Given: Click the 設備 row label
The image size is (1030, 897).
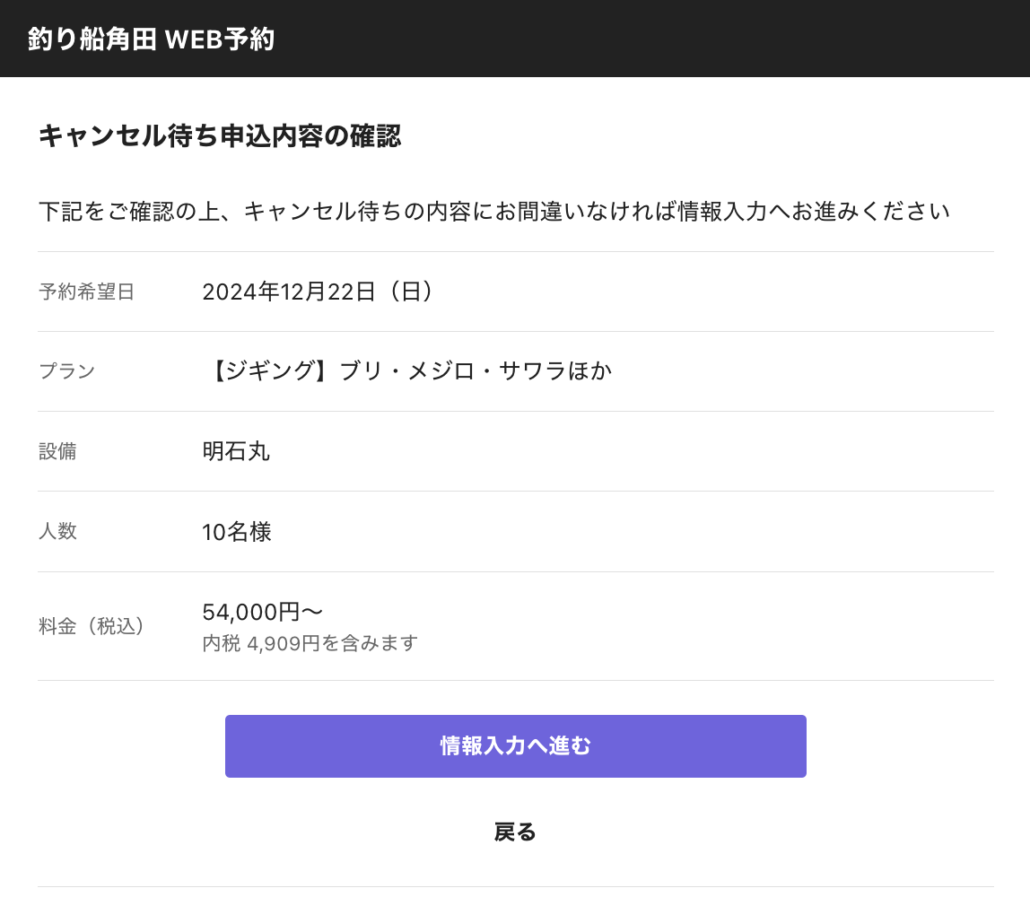Looking at the screenshot, I should point(57,451).
